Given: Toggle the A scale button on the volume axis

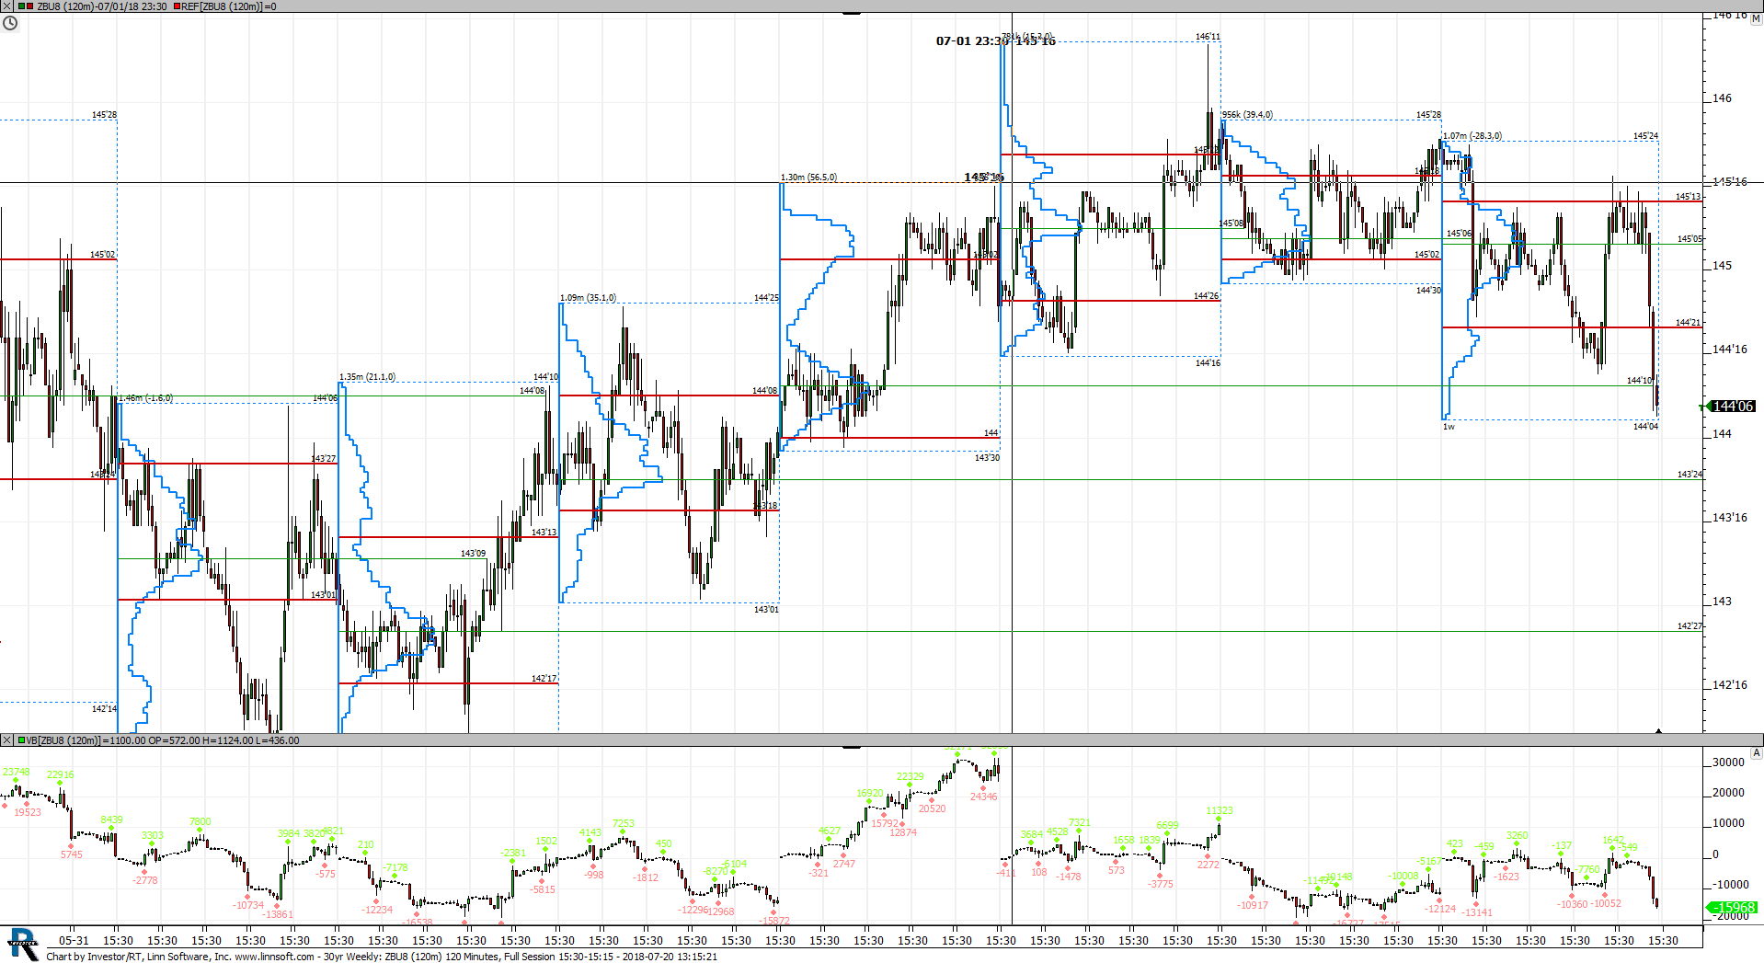Looking at the screenshot, I should (1756, 753).
